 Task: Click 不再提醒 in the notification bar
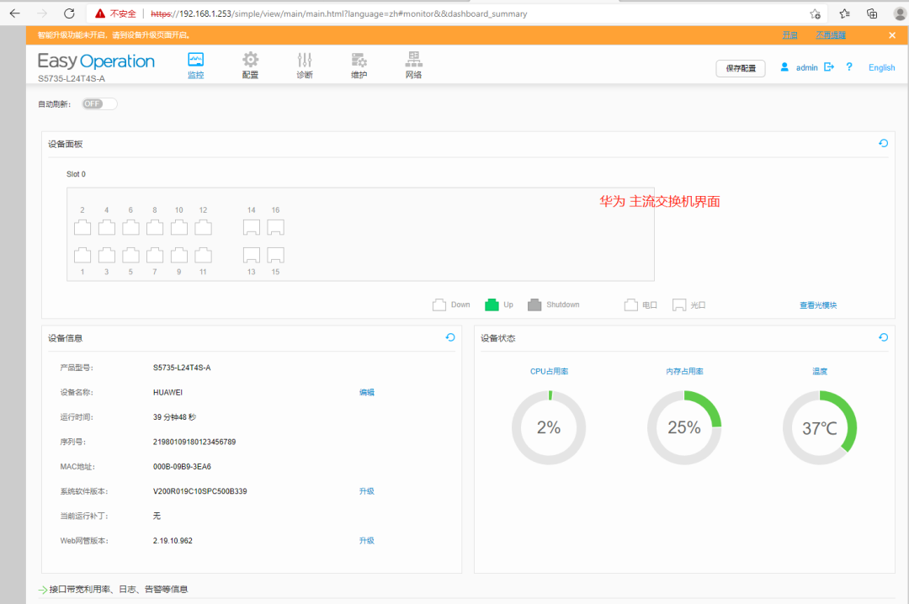(x=831, y=35)
